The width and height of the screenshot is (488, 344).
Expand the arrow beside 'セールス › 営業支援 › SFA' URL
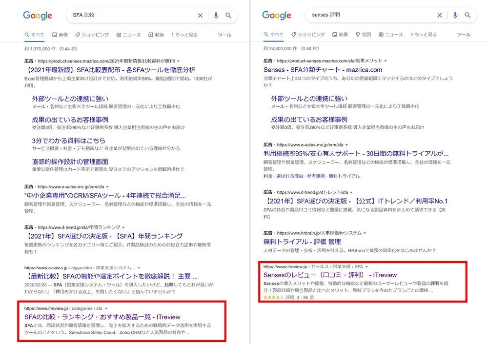366,266
